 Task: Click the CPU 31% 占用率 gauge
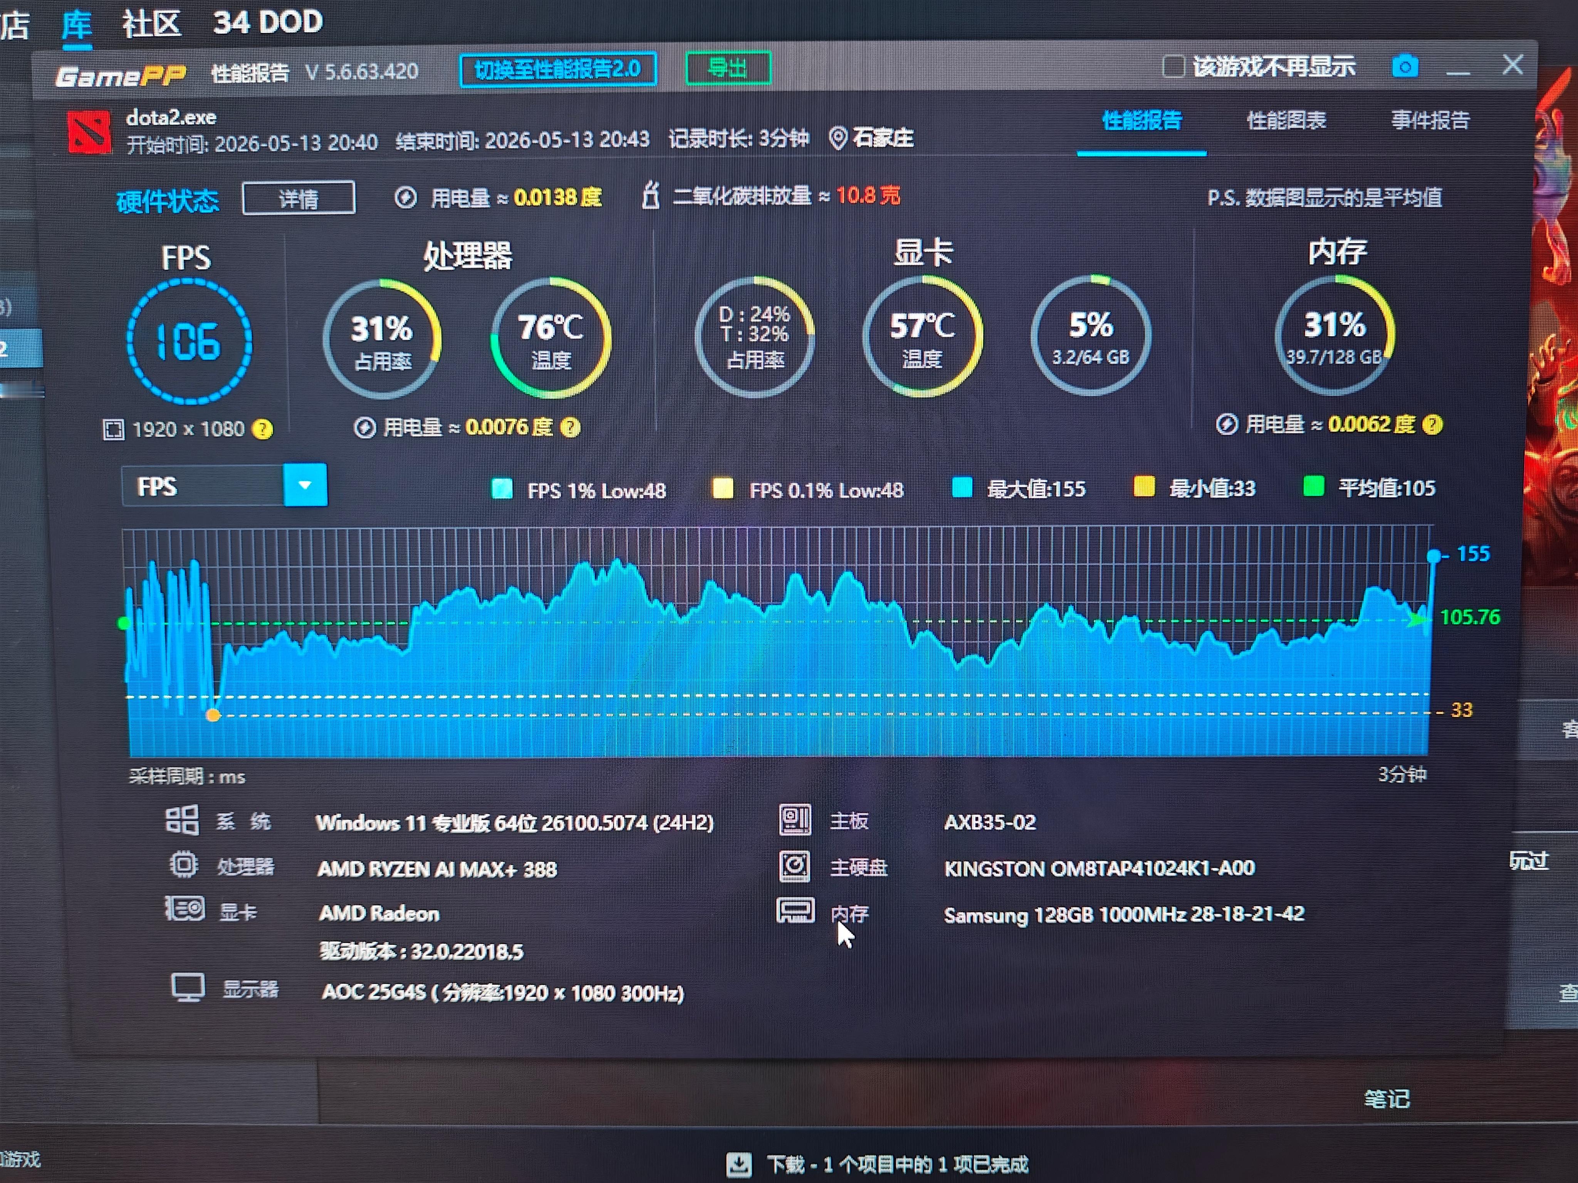click(382, 339)
